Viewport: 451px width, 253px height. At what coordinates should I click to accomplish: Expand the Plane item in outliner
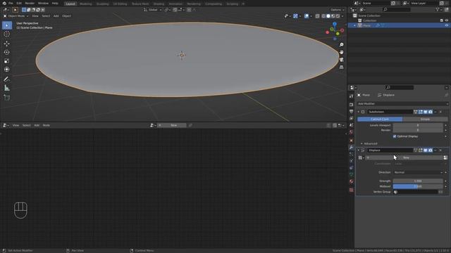354,25
